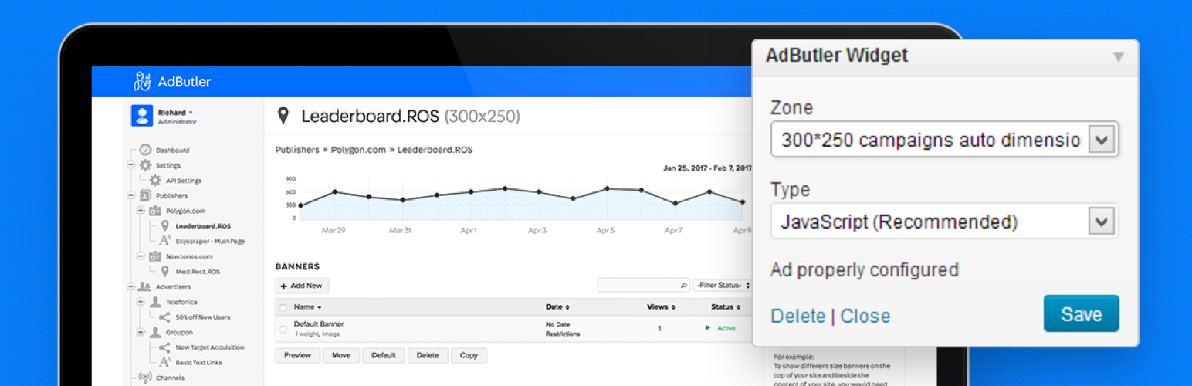Viewport: 1192px width, 386px height.
Task: Click the Copy button below banners
Action: click(x=469, y=355)
